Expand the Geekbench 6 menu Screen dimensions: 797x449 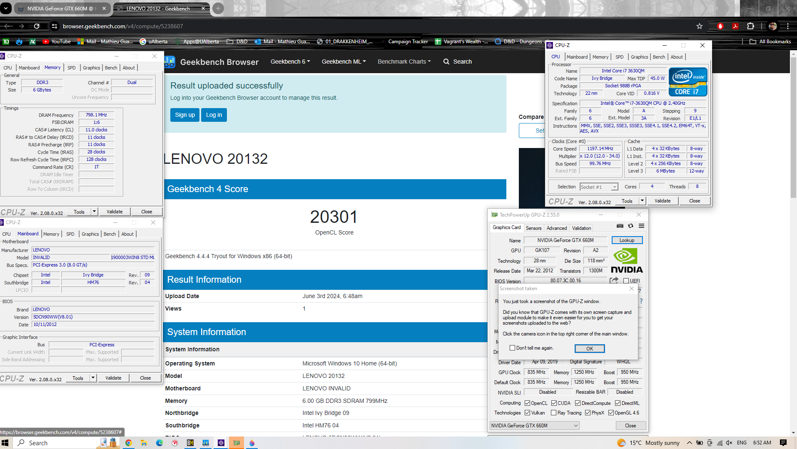click(x=290, y=62)
